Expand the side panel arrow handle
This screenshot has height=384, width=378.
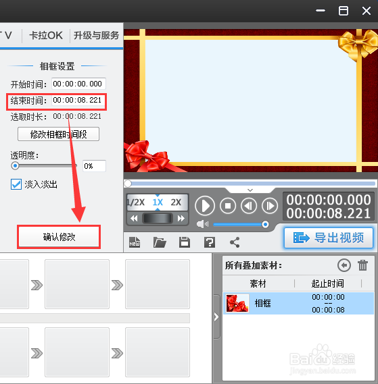tap(216, 317)
